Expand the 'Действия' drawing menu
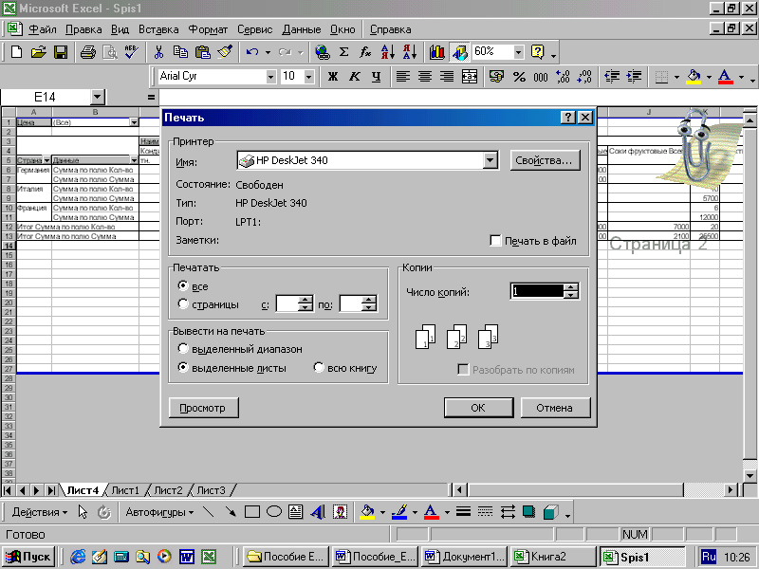This screenshot has height=569, width=759. click(x=40, y=512)
